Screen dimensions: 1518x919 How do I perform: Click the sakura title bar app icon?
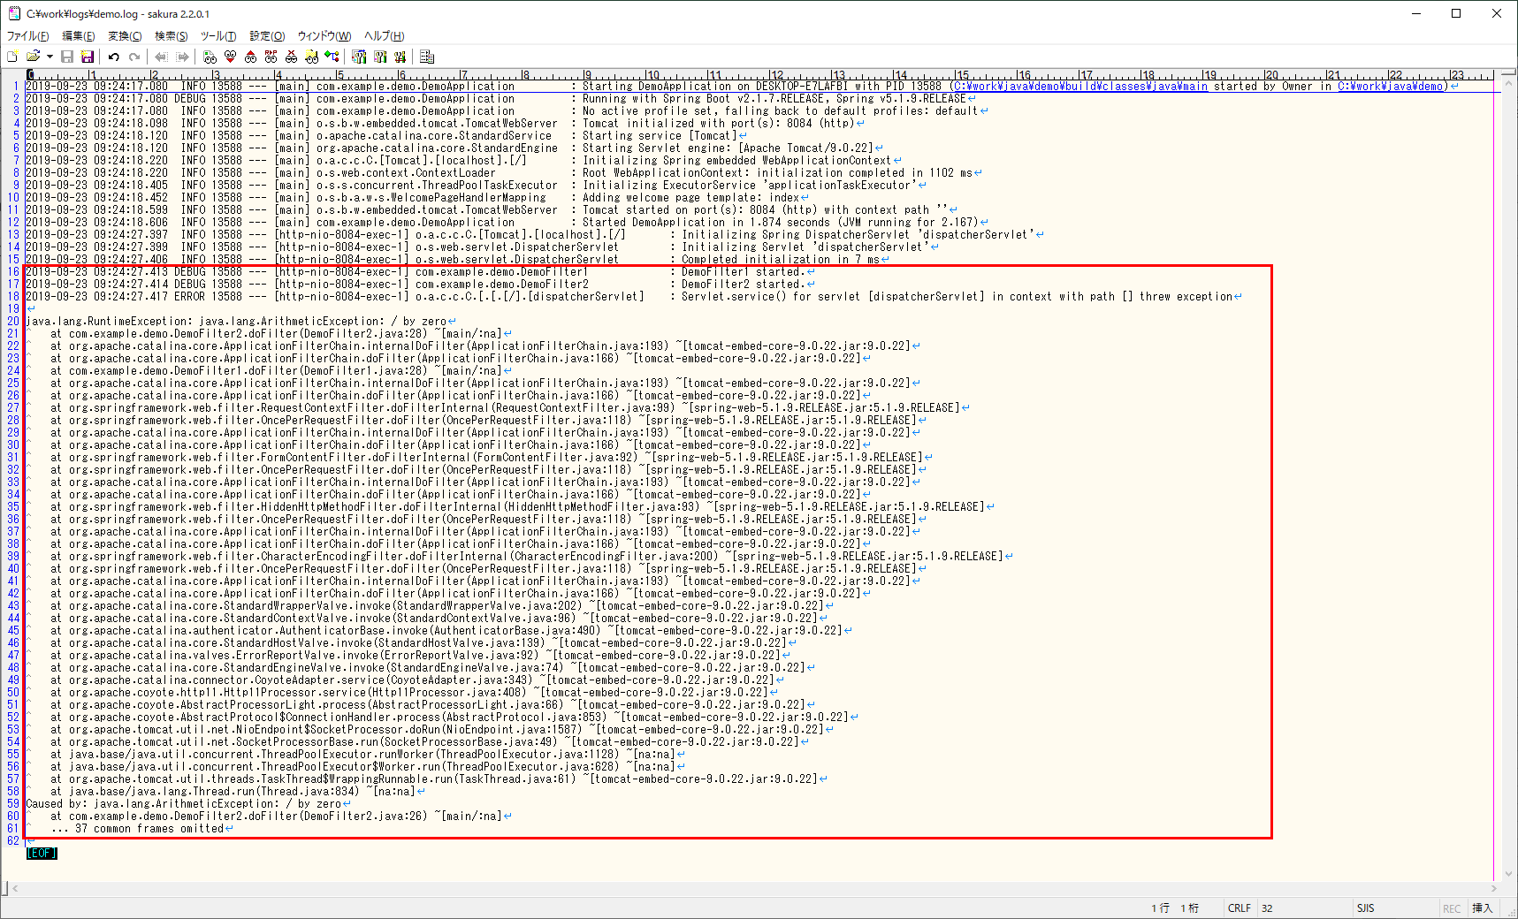click(14, 13)
